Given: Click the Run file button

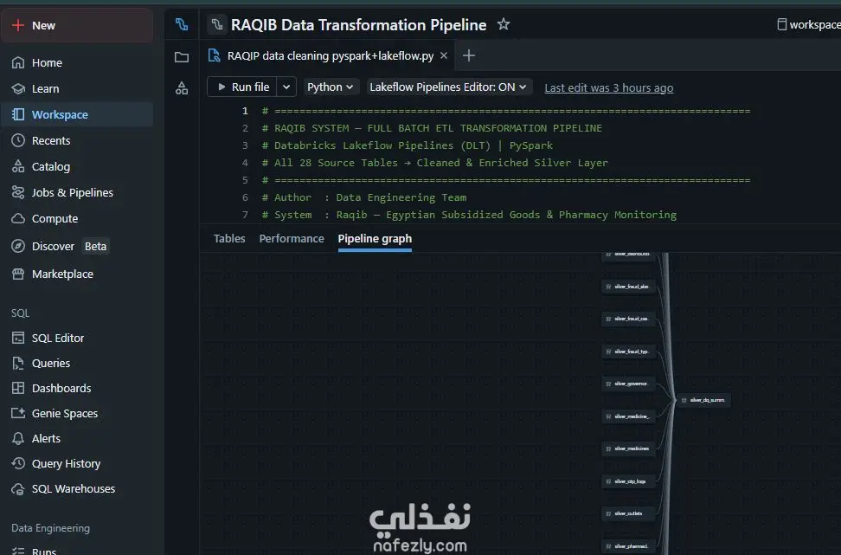Looking at the screenshot, I should pos(242,87).
